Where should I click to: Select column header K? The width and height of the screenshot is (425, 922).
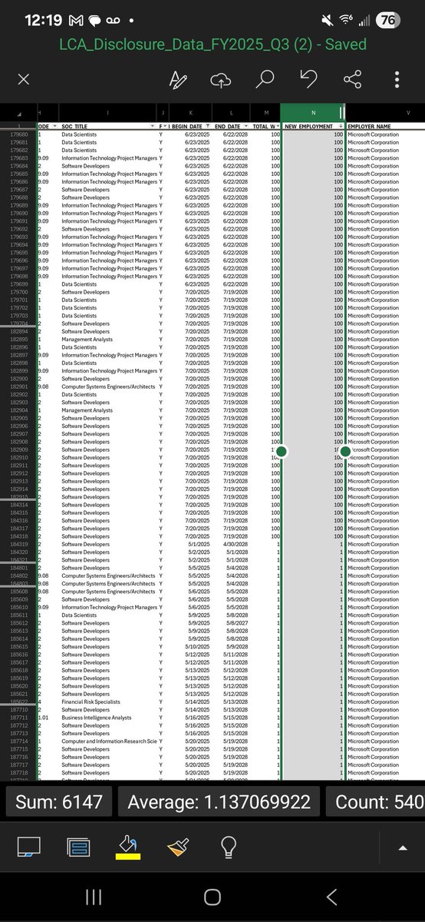190,113
